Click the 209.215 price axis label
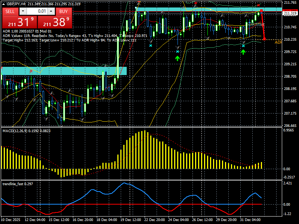The height and width of the screenshot is (224, 299). click(x=290, y=64)
